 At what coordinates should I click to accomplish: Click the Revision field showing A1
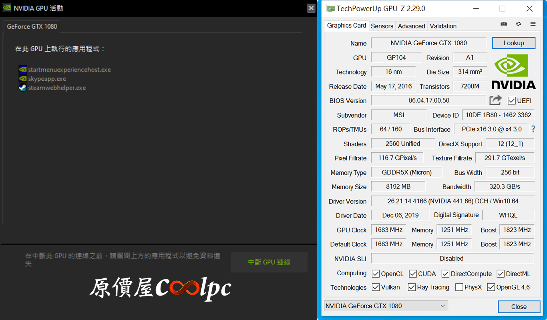click(x=470, y=58)
